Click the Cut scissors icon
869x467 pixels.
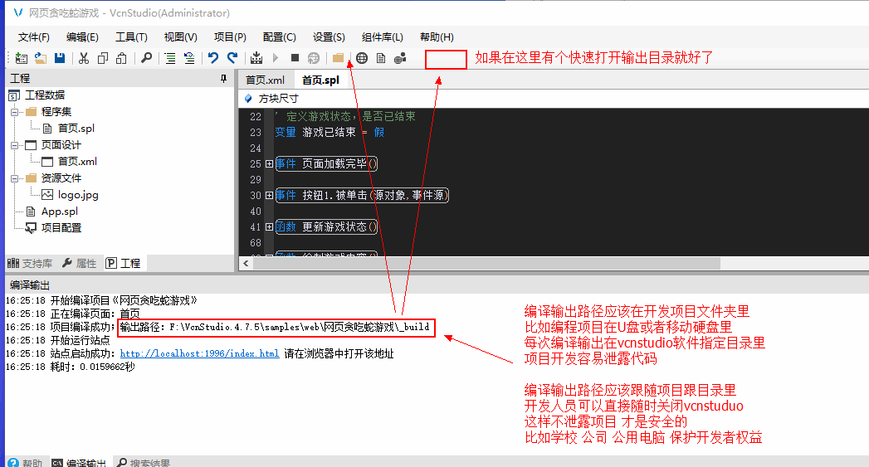[x=84, y=58]
